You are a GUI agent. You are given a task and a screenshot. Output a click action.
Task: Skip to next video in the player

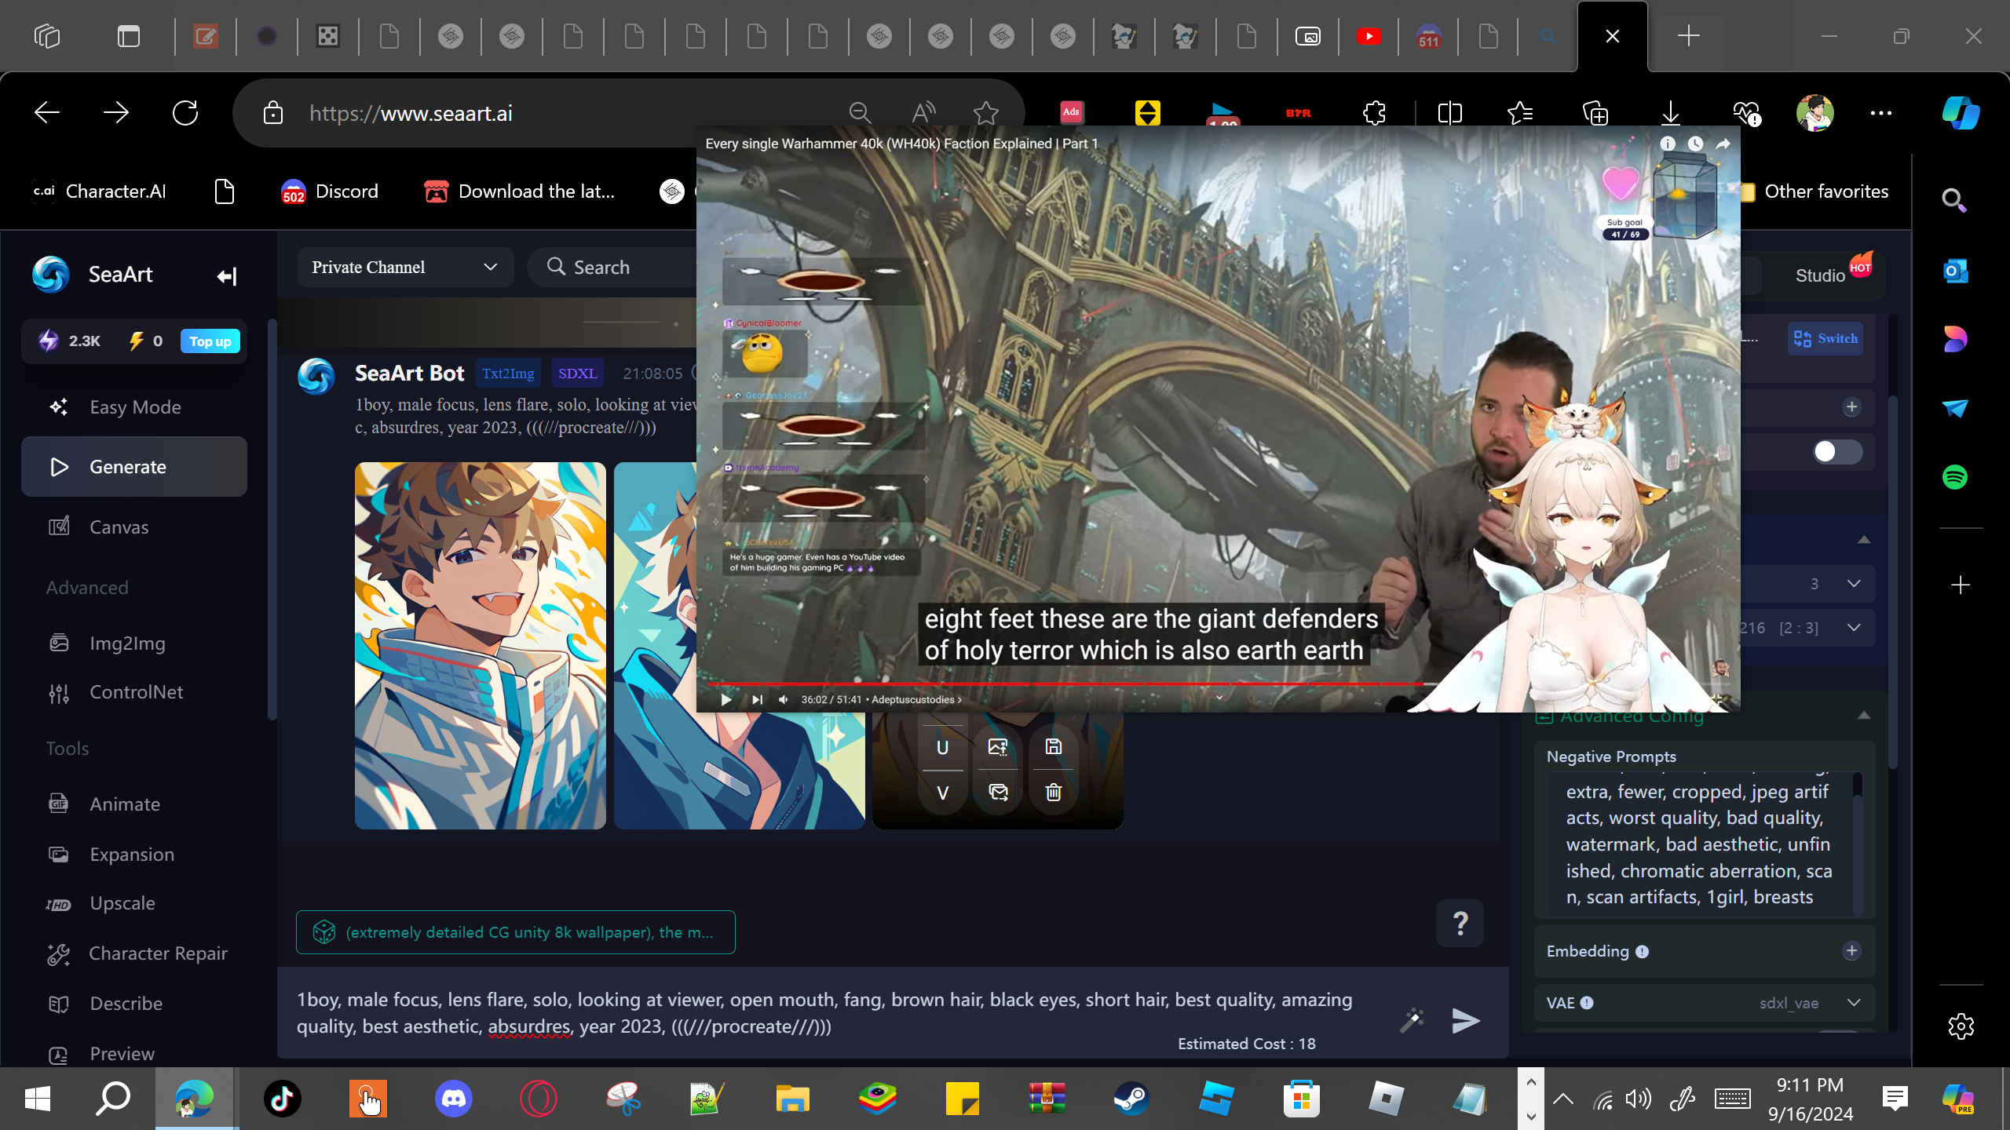pyautogui.click(x=757, y=699)
